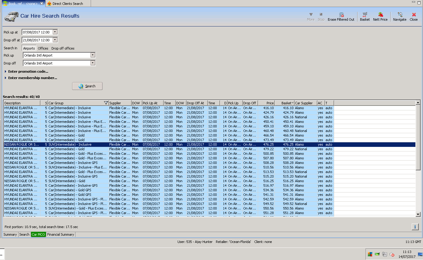Open the Pick up at date dropdown

[x=55, y=32]
